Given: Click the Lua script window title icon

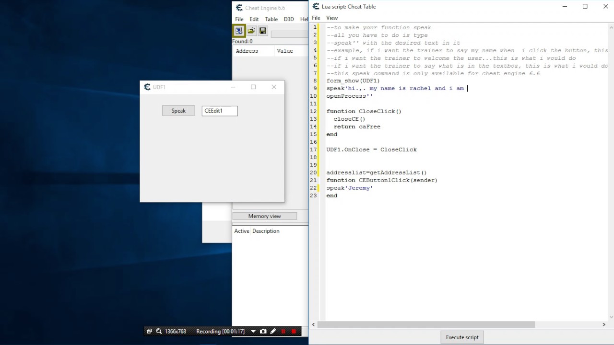Looking at the screenshot, I should pos(316,7).
